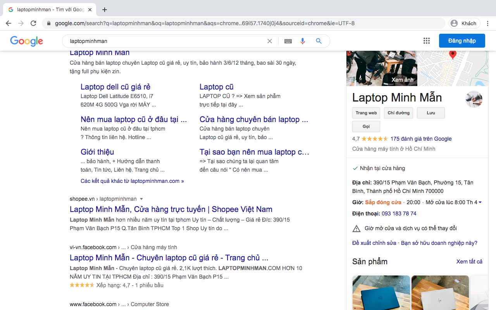Click the vi-vn.facebook.com breadcrumb text
Viewport: 496px width, 310px height.
123,247
